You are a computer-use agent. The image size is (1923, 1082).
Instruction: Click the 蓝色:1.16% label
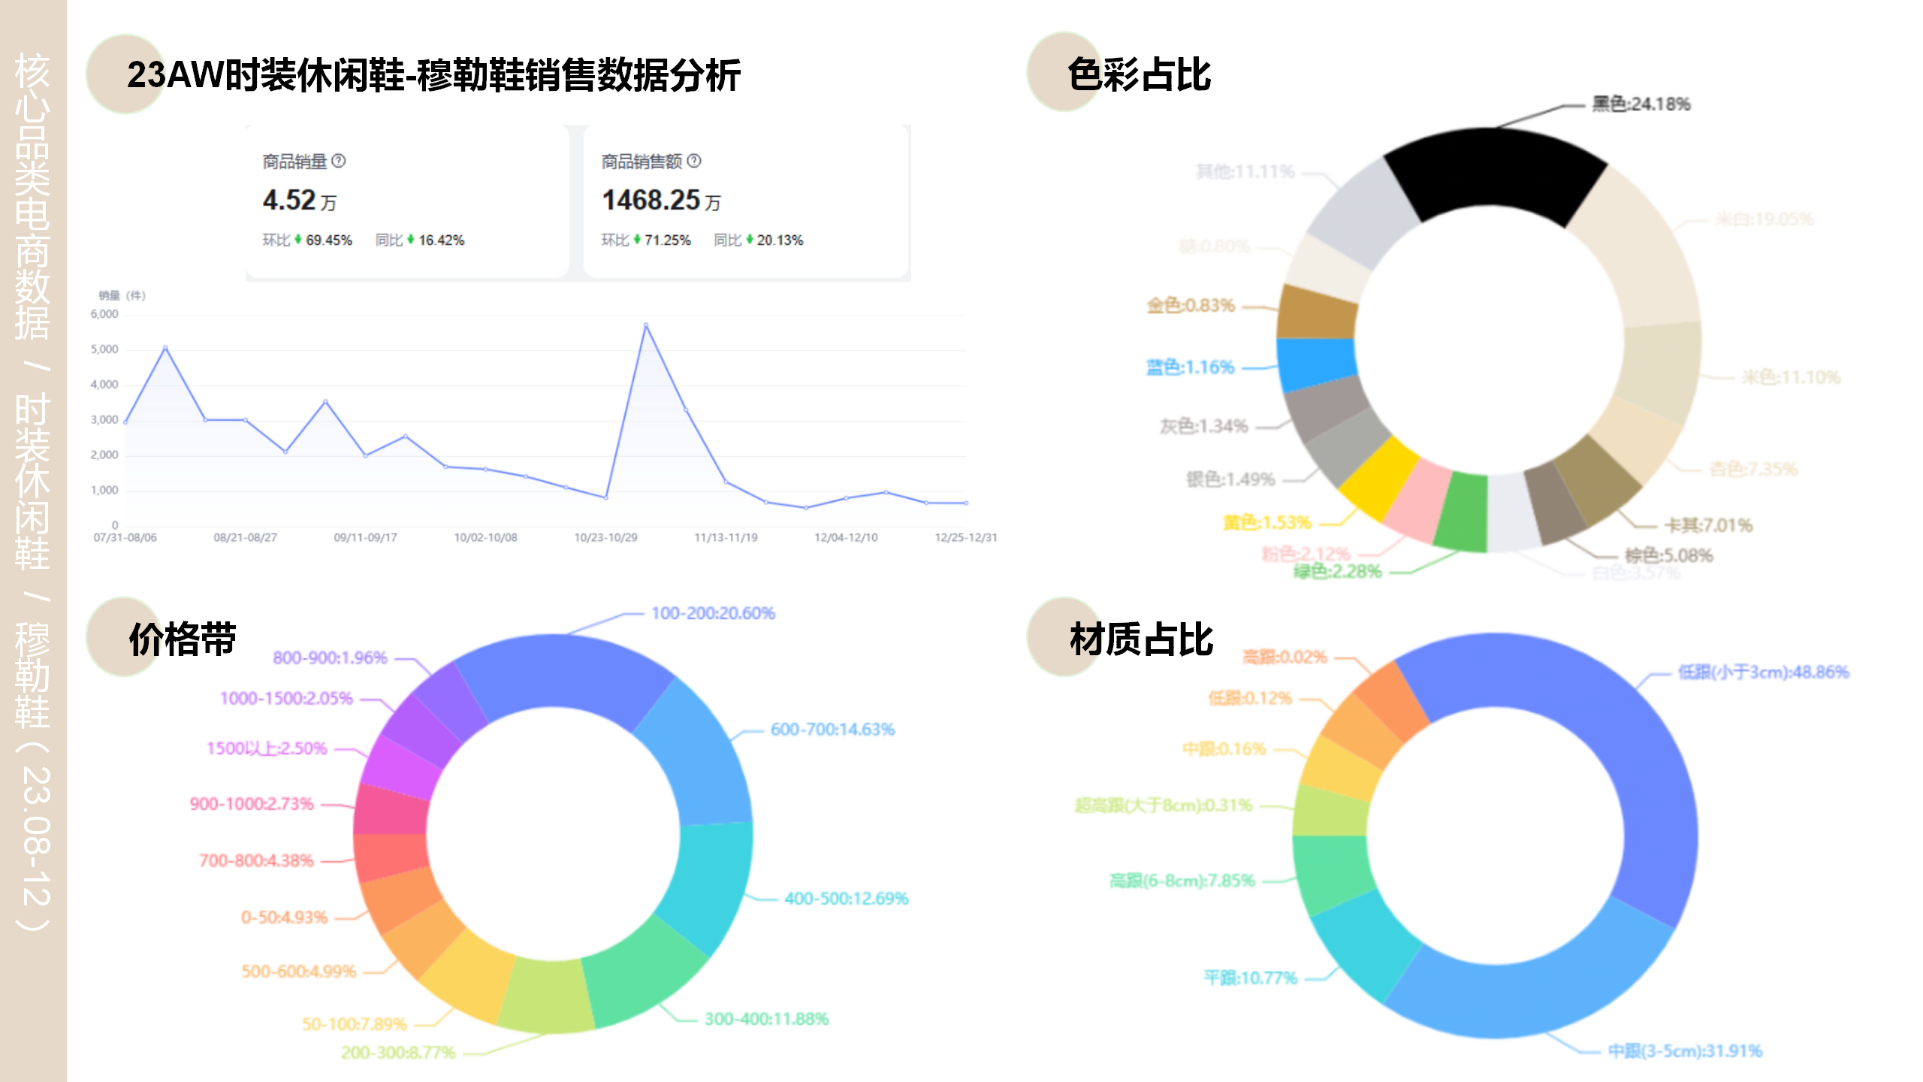(1190, 367)
